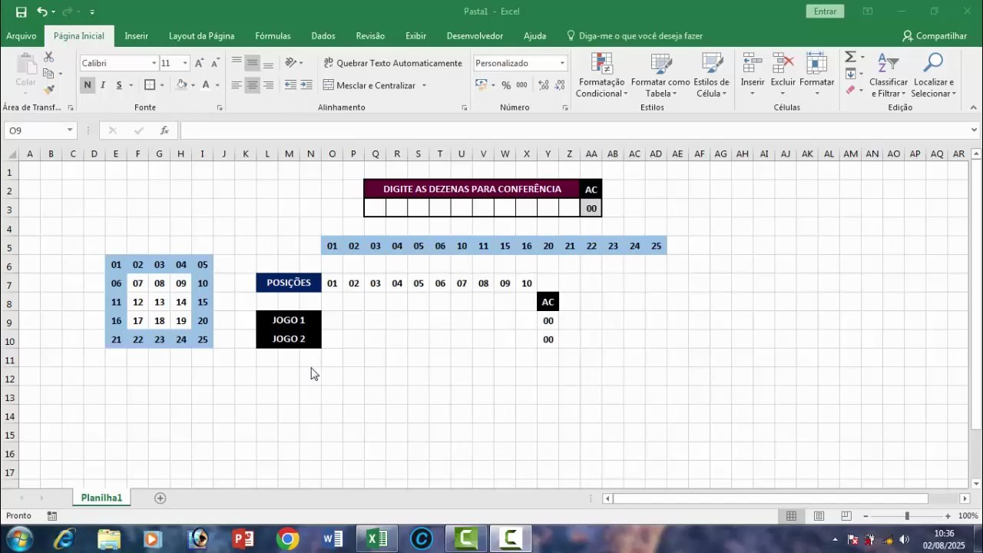Select the Planilha1 sheet tab
Image resolution: width=983 pixels, height=553 pixels.
click(x=101, y=498)
